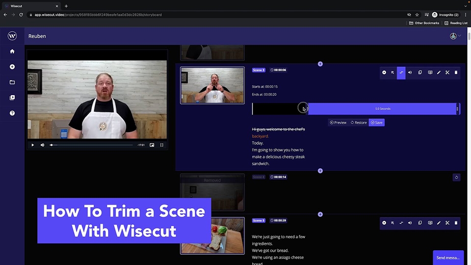Image resolution: width=471 pixels, height=265 pixels.
Task: Open a new browser tab
Action: [66, 6]
